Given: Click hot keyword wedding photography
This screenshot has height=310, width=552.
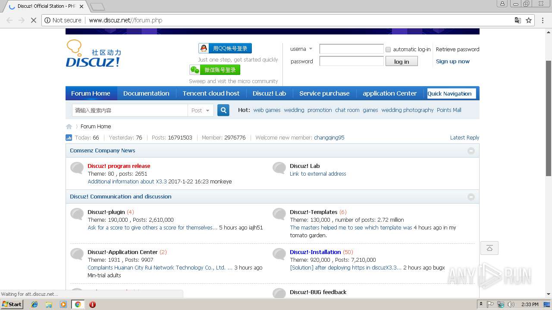Looking at the screenshot, I should coord(408,110).
